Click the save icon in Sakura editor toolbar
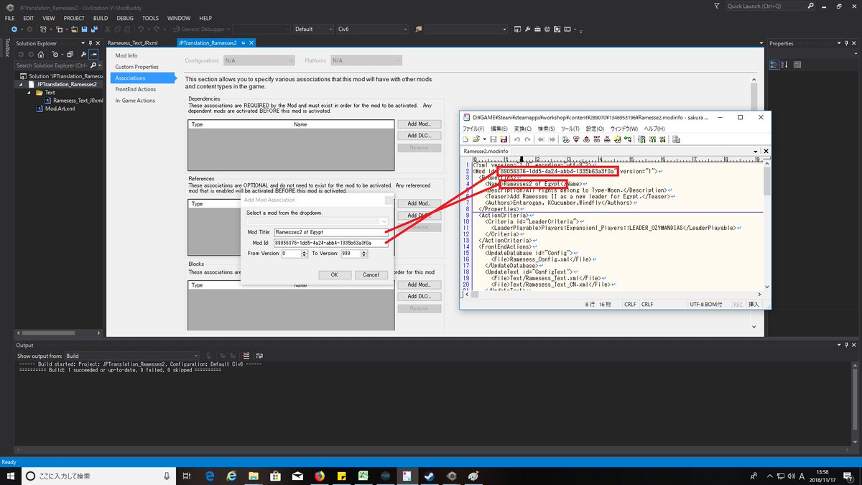862x485 pixels. coord(493,139)
